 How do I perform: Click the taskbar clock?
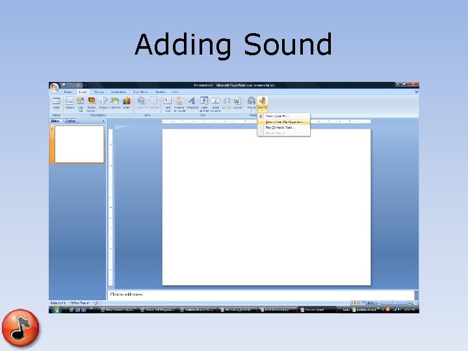[409, 310]
